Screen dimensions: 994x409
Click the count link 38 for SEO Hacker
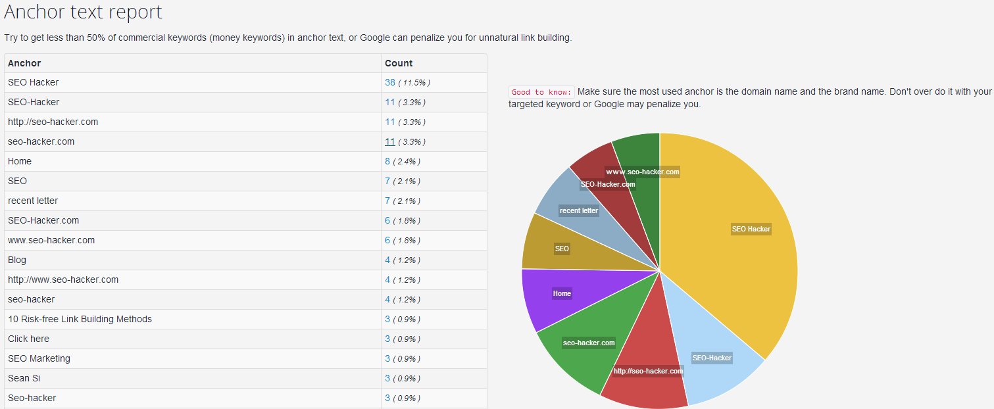390,83
